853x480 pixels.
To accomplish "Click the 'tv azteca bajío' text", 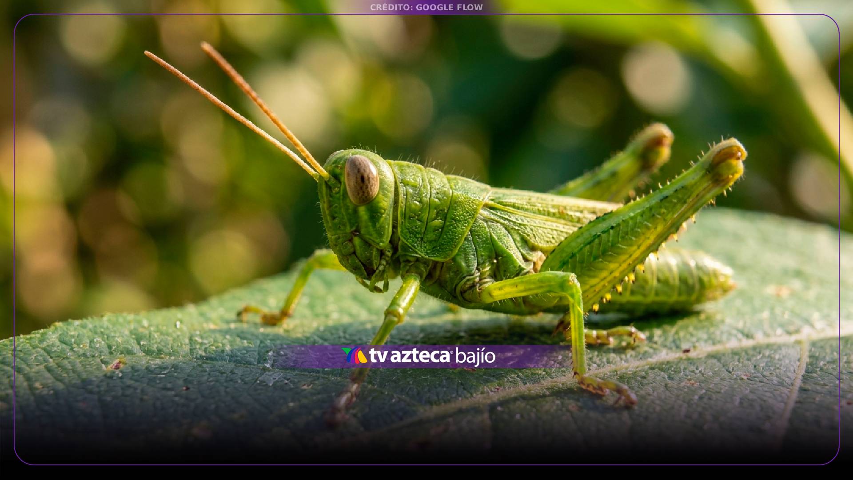I will [x=432, y=356].
